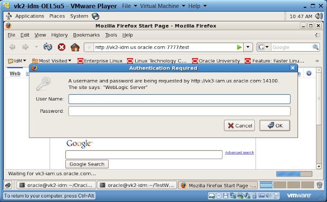The width and height of the screenshot is (327, 202).
Task: Click VMware printer device icon
Action: pyautogui.click(x=240, y=196)
